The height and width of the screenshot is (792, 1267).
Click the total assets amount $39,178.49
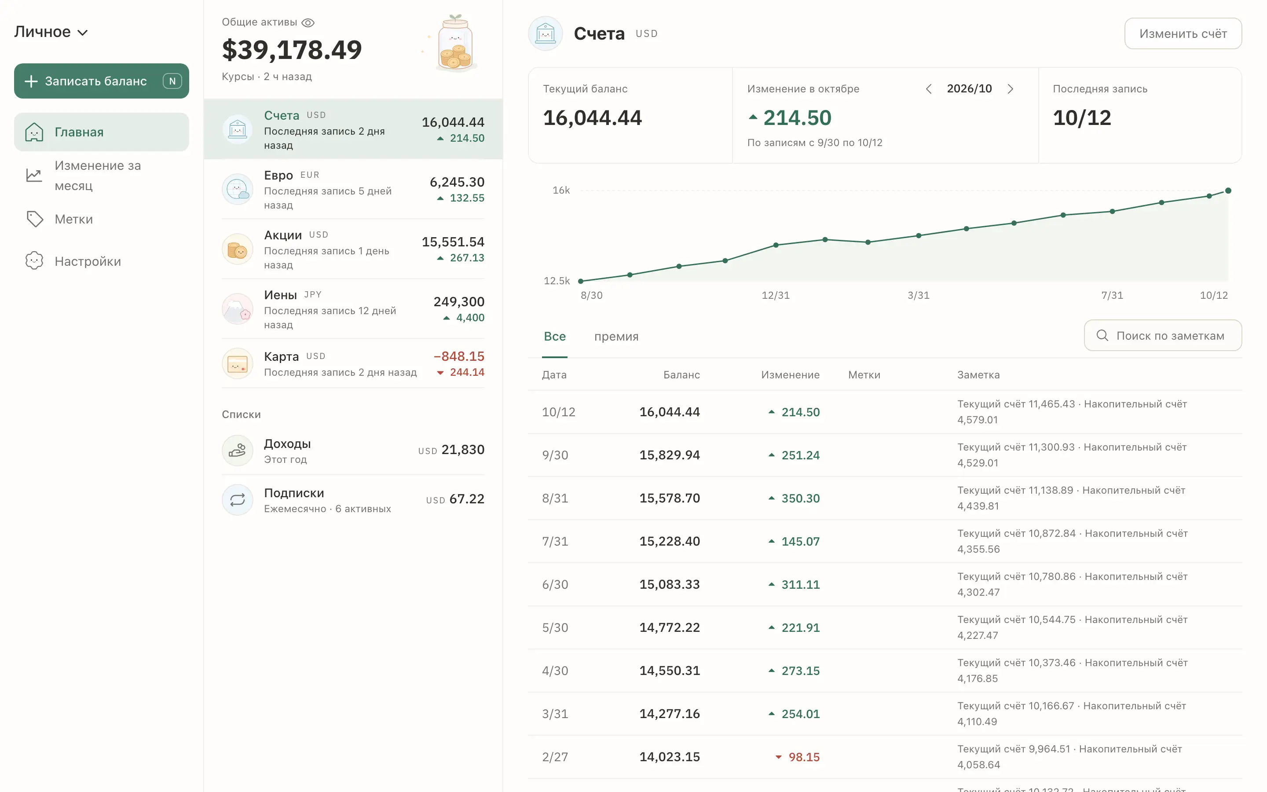click(x=292, y=50)
